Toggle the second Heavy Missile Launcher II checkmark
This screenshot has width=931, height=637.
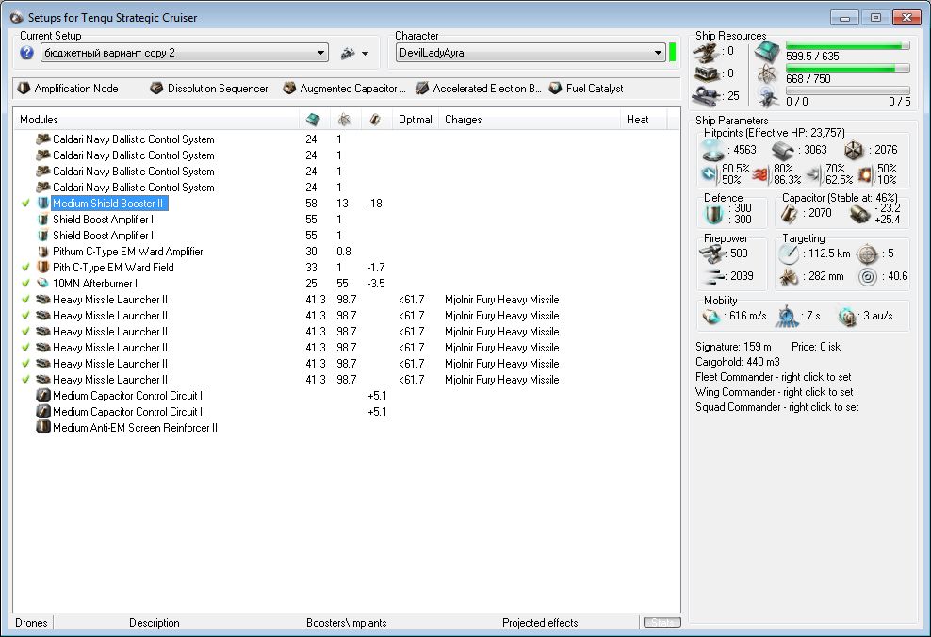(x=25, y=316)
